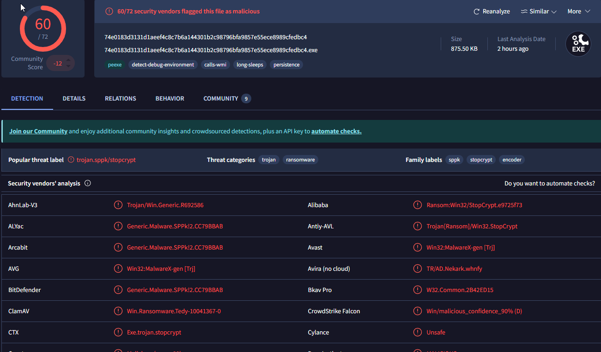Image resolution: width=601 pixels, height=352 pixels.
Task: Click the malicious icon in the ClamAV row
Action: (118, 311)
